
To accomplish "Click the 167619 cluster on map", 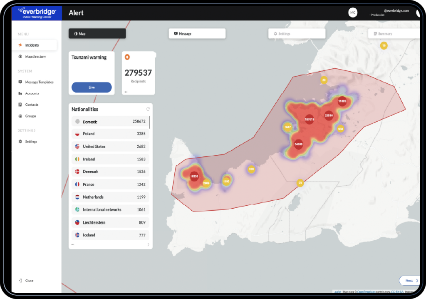I will [309, 120].
